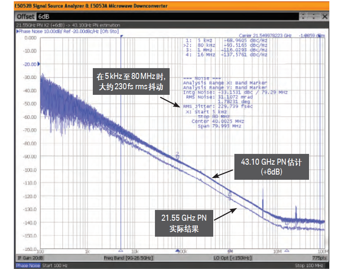Select the Phase Noise status tab
Viewport: 344px width, 269px height.
[x=28, y=266]
